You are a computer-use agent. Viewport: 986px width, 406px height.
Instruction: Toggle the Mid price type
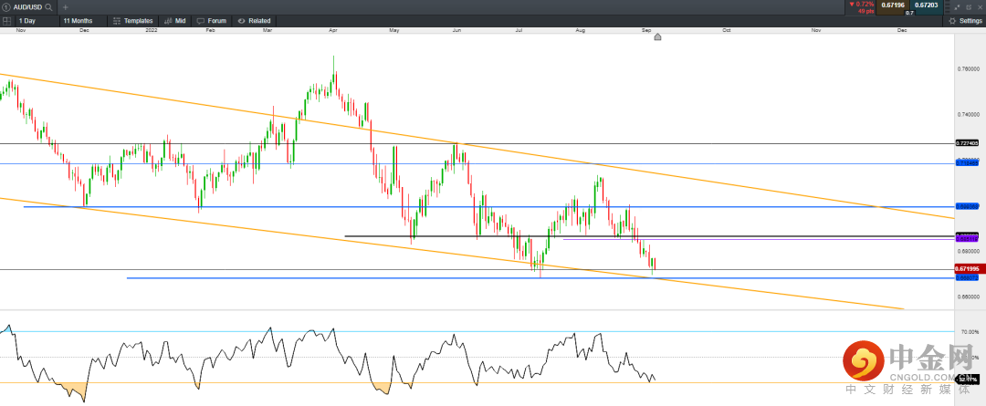coord(175,20)
